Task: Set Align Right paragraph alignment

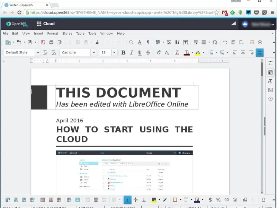Action: (251, 53)
